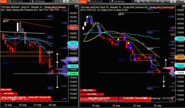Click the 15581 cyan price marker in right chart
The height and width of the screenshot is (108, 185).
coord(180,66)
